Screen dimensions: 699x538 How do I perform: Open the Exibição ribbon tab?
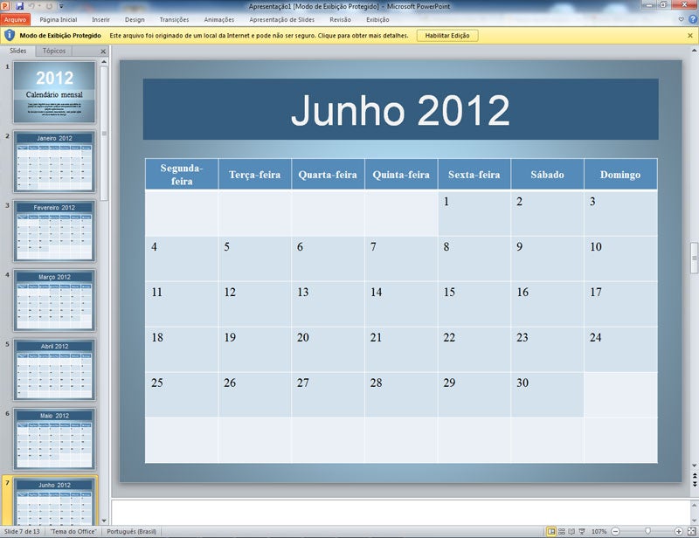[377, 19]
